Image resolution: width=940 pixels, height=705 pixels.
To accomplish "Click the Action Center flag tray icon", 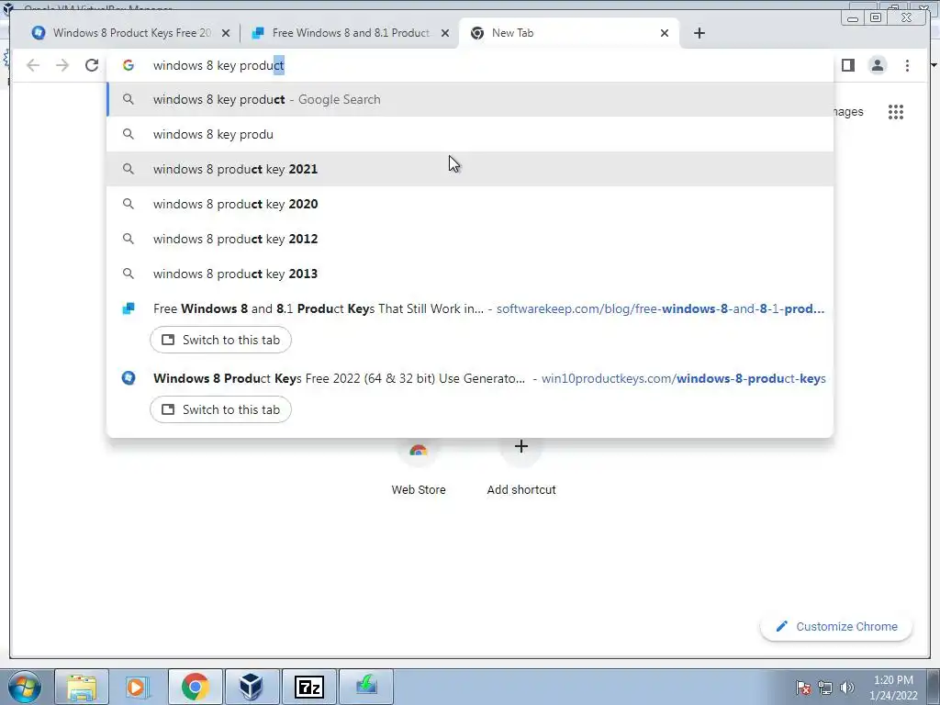I will coord(803,688).
